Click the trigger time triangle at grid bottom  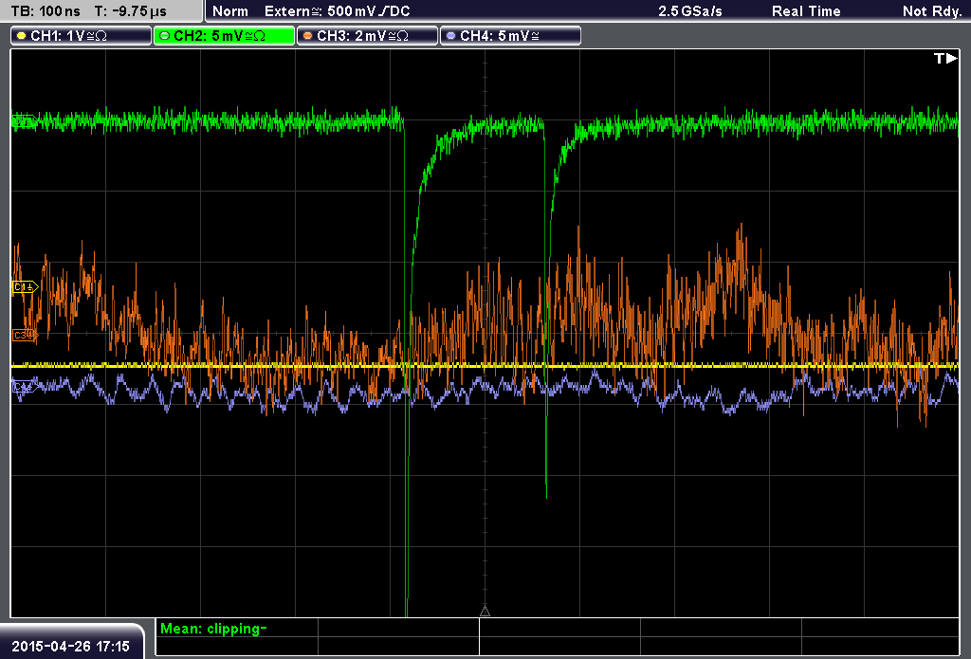485,612
